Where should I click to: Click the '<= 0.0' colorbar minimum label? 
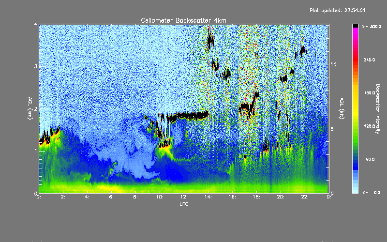pyautogui.click(x=371, y=193)
